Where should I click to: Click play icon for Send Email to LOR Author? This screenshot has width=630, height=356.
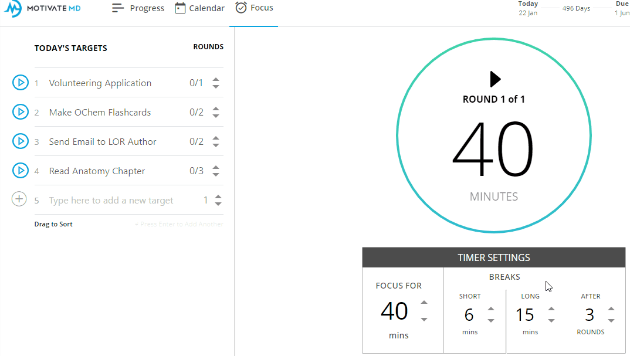click(20, 141)
